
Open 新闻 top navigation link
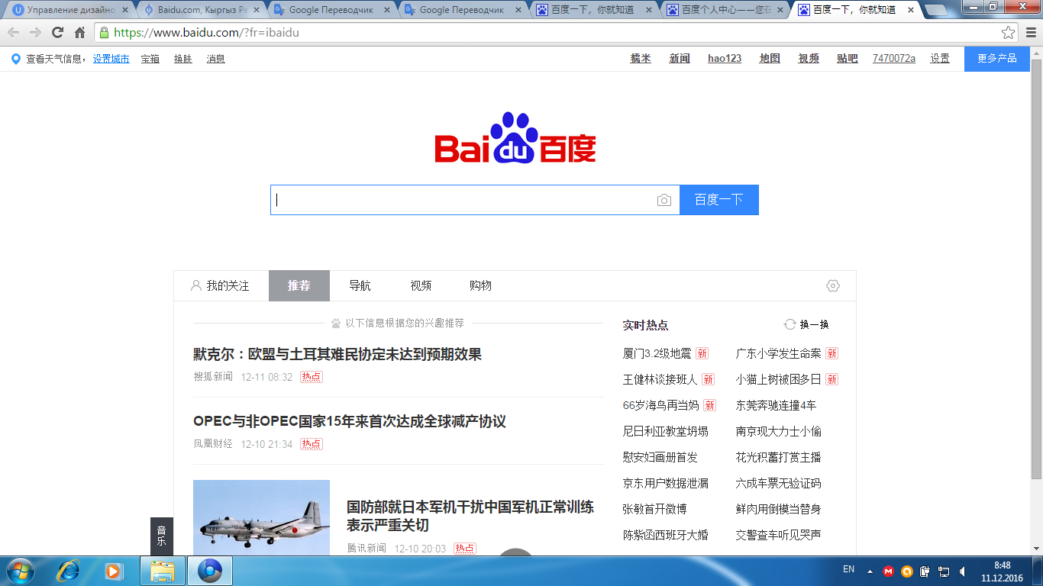click(x=680, y=59)
